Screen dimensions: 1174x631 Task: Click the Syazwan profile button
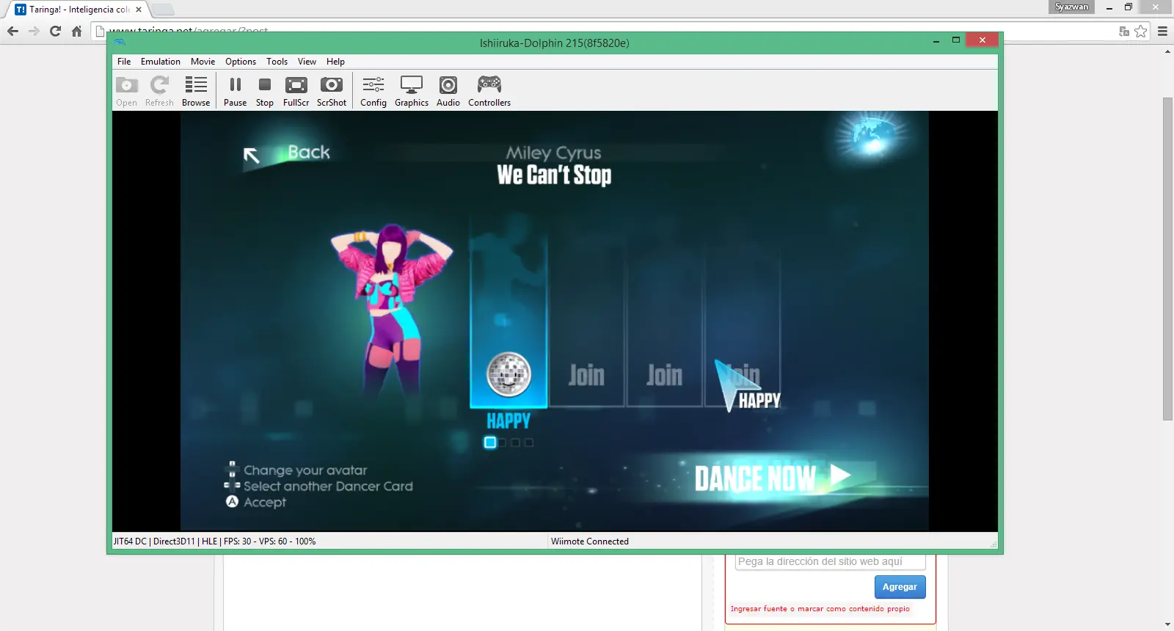pyautogui.click(x=1071, y=7)
